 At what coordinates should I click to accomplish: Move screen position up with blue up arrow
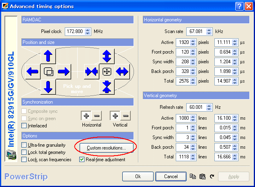tap(48, 56)
